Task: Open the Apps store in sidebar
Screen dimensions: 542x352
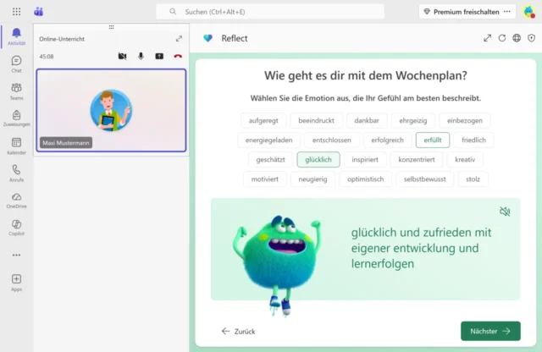Action: (x=16, y=283)
